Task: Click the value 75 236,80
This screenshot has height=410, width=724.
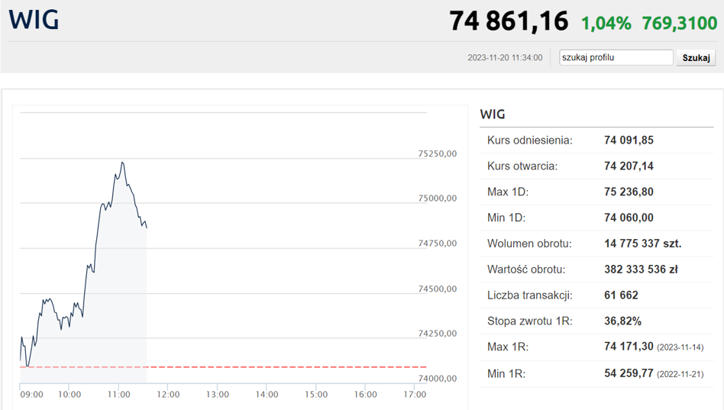Action: click(x=629, y=192)
